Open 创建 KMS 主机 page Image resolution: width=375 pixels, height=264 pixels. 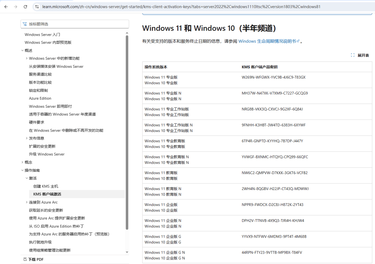click(x=46, y=186)
